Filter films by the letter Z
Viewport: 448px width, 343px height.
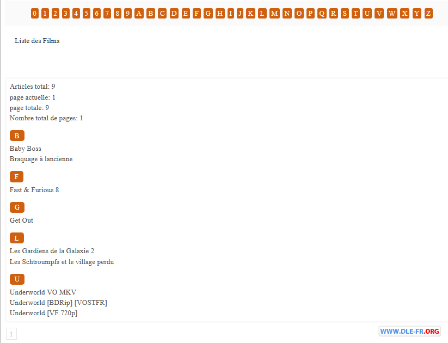point(428,14)
